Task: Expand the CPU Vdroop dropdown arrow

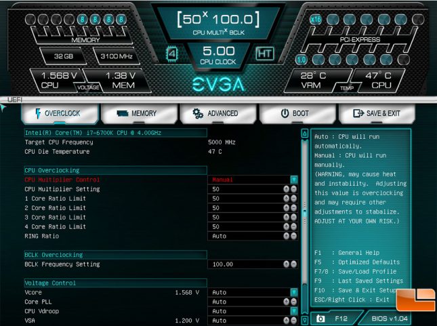Action: pos(294,311)
